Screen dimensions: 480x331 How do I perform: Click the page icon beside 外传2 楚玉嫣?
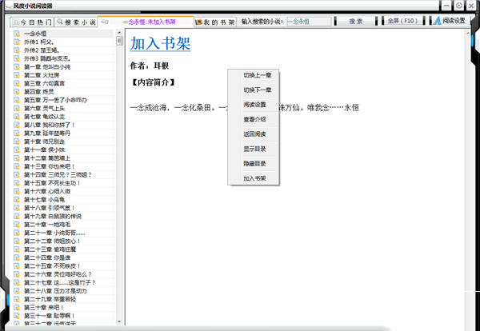(x=17, y=50)
